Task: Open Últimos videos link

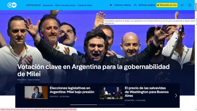Action: coord(123,5)
